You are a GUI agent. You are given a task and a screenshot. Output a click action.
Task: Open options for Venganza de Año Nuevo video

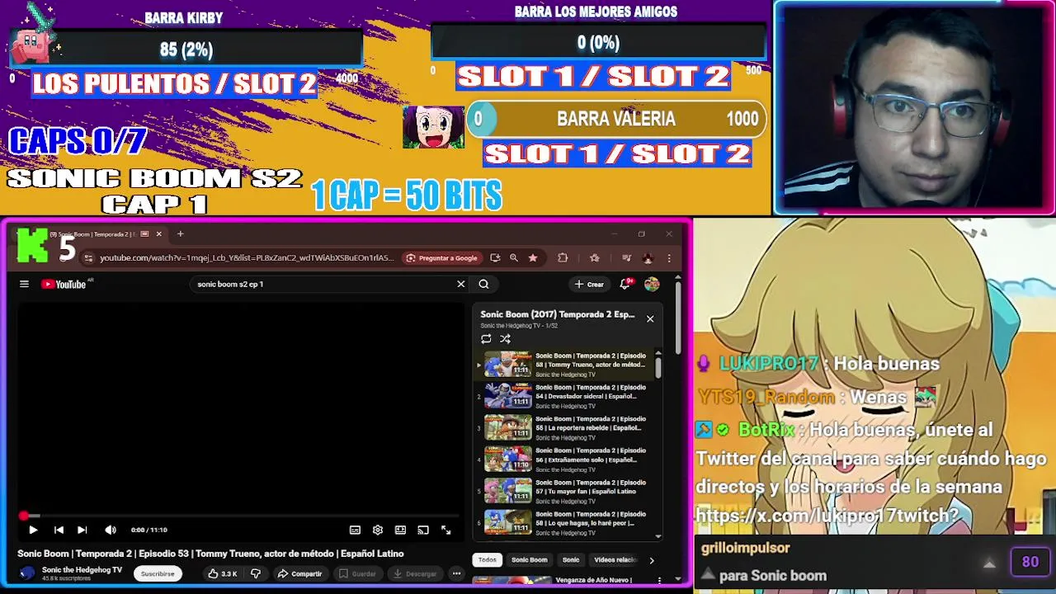pos(659,580)
